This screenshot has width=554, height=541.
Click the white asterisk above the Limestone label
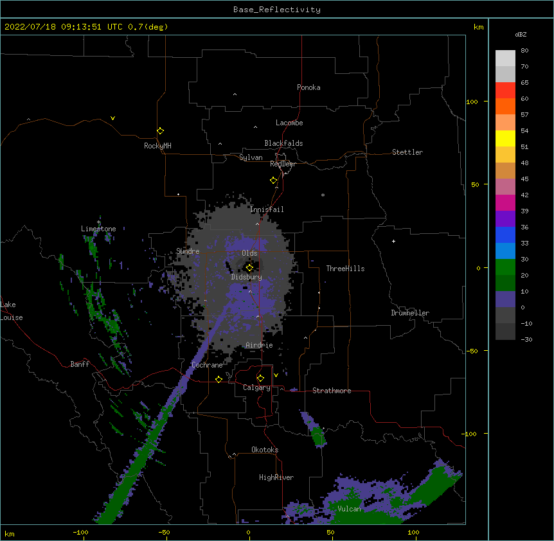click(x=98, y=222)
